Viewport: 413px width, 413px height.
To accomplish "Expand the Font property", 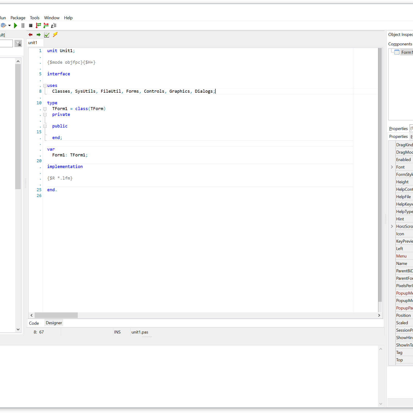I will tap(392, 167).
